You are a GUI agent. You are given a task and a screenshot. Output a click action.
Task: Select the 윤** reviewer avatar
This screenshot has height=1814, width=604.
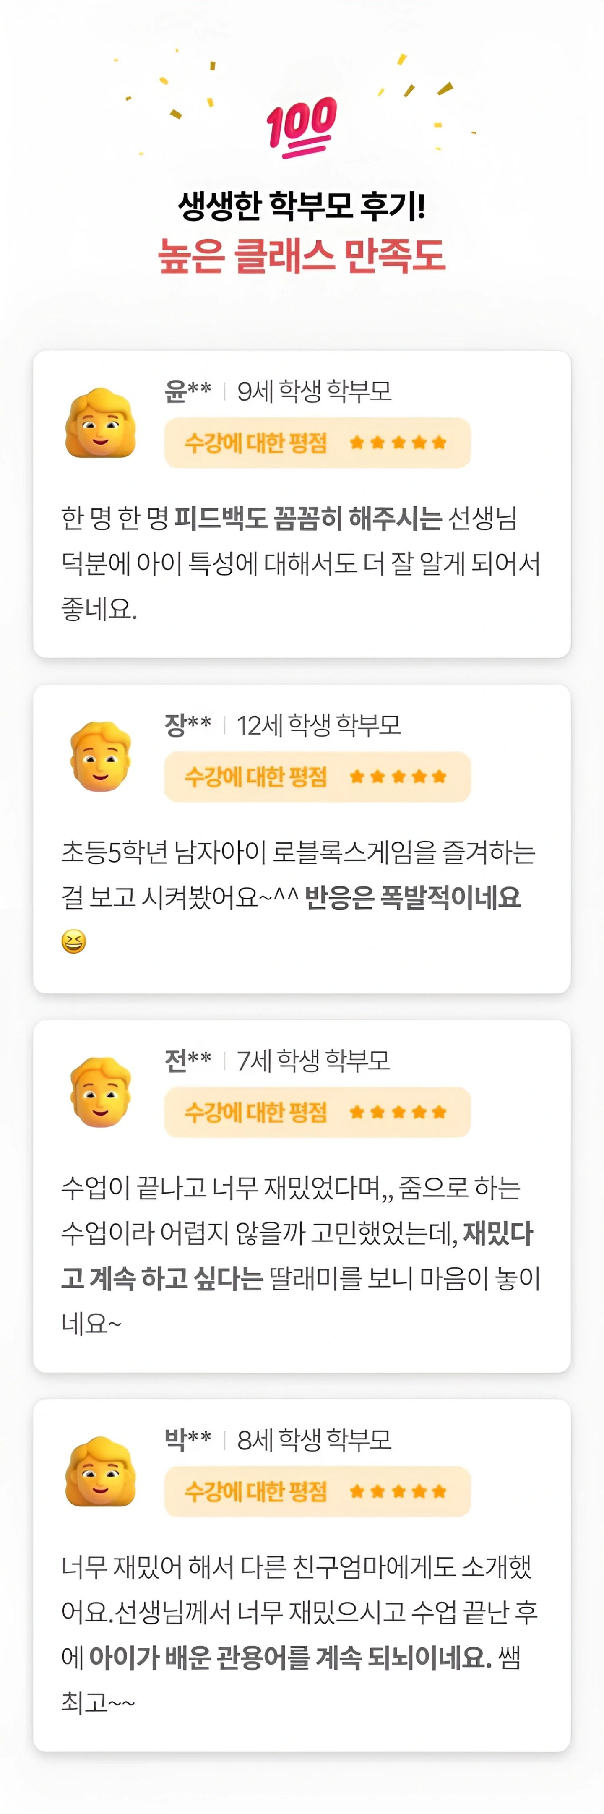pyautogui.click(x=100, y=422)
